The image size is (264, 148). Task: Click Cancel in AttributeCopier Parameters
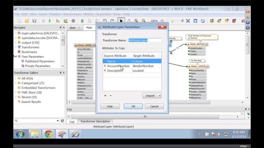tap(154, 106)
